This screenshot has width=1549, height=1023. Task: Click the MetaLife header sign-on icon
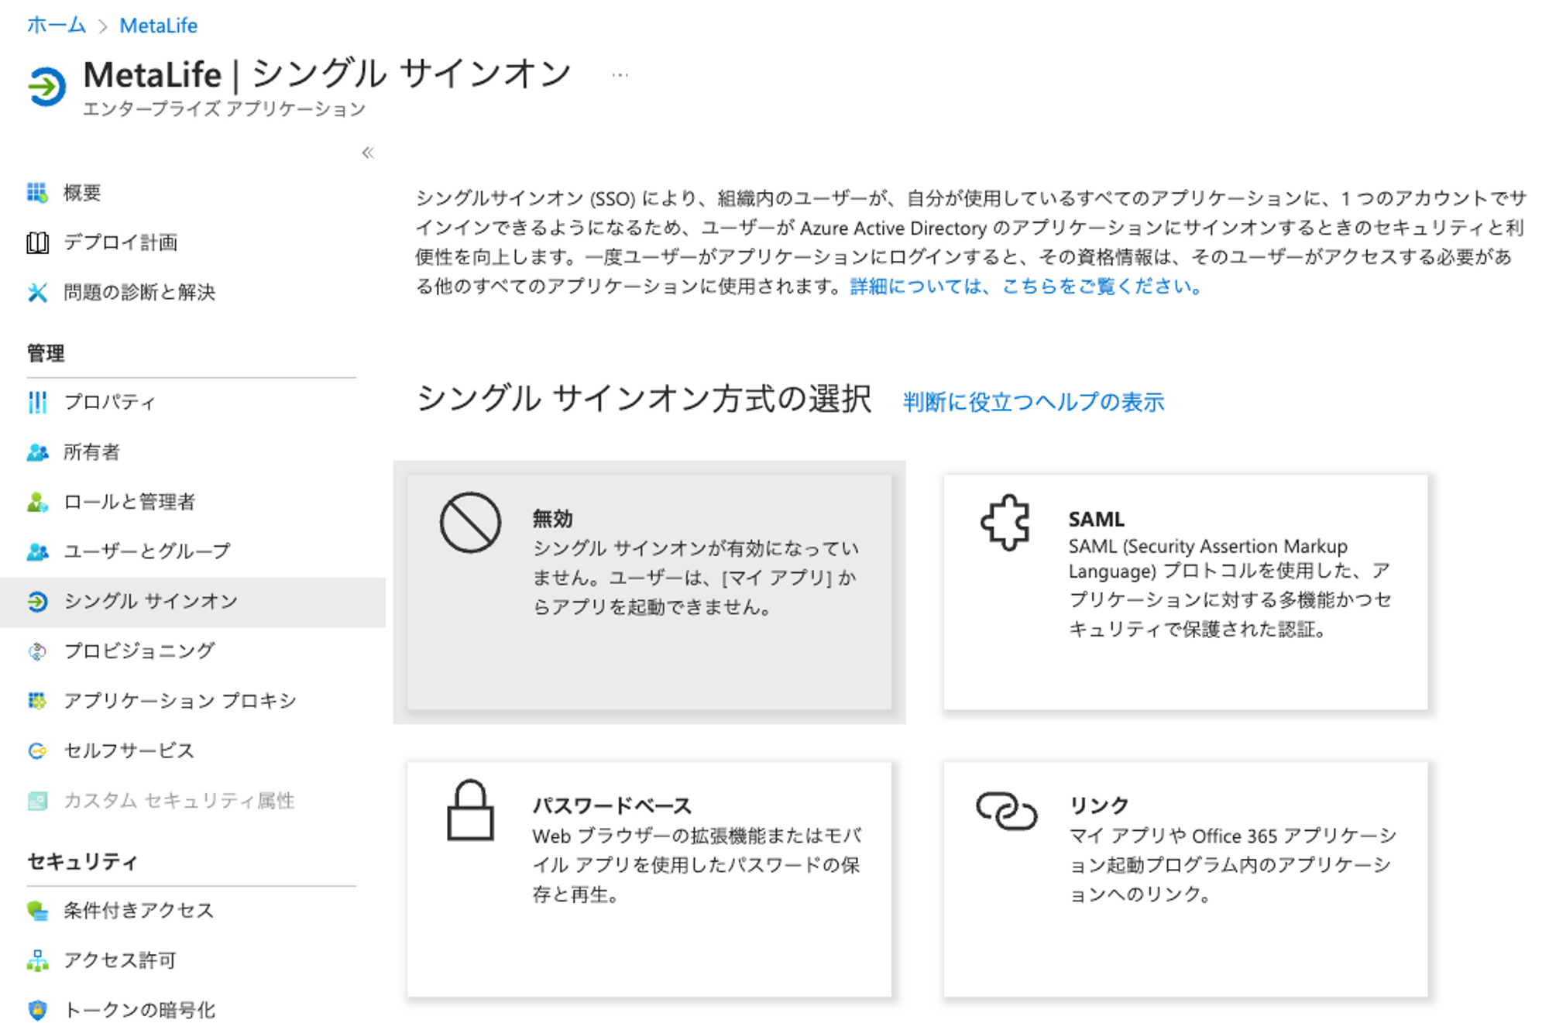point(46,86)
